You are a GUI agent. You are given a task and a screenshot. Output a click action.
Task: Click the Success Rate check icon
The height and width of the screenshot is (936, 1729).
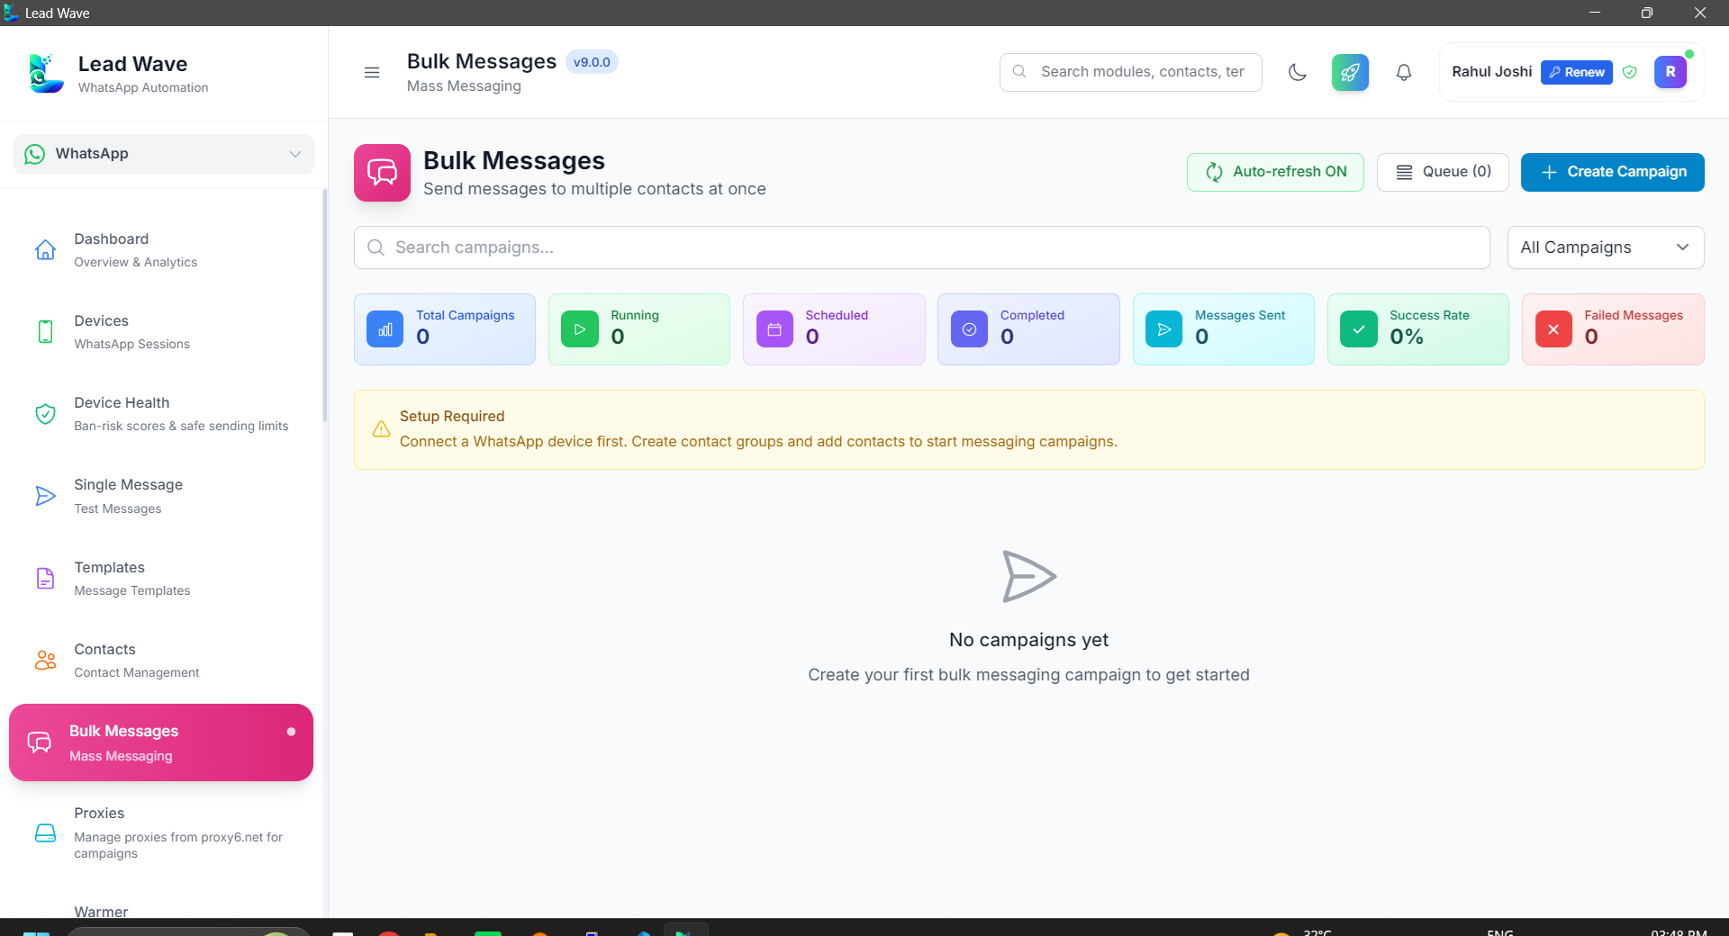point(1359,329)
